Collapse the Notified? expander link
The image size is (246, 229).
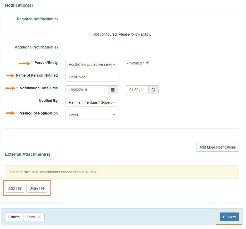pyautogui.click(x=135, y=63)
